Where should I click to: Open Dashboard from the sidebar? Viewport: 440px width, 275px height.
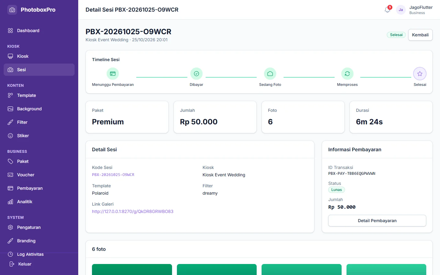tap(39, 31)
